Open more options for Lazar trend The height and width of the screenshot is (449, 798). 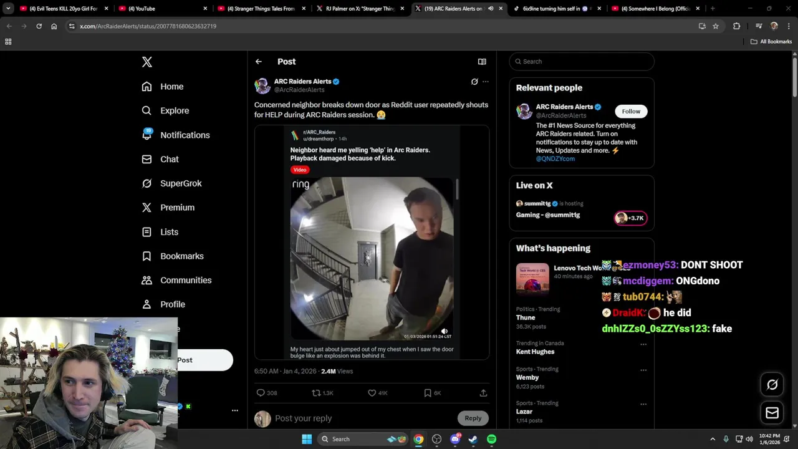tap(643, 404)
